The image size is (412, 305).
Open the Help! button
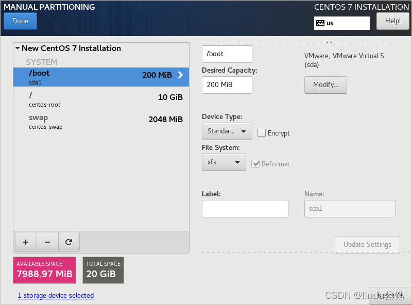click(x=393, y=21)
